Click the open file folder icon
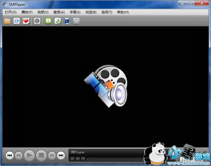211x166 pixels. [7, 21]
